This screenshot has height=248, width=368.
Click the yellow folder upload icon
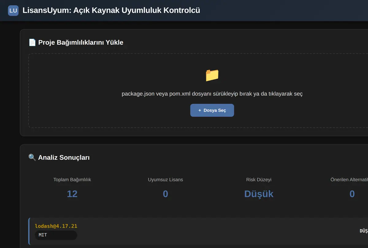[212, 75]
